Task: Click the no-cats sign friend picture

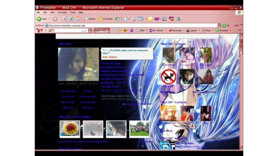Action: click(x=169, y=77)
